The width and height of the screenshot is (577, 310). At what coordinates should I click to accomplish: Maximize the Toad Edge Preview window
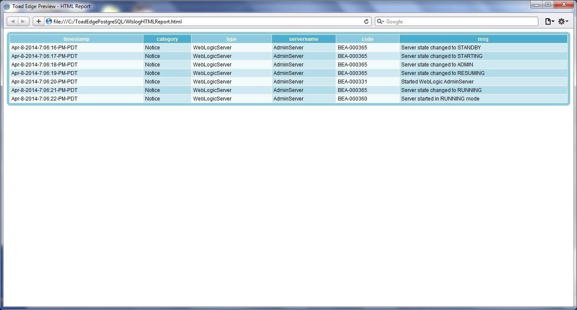click(x=548, y=5)
